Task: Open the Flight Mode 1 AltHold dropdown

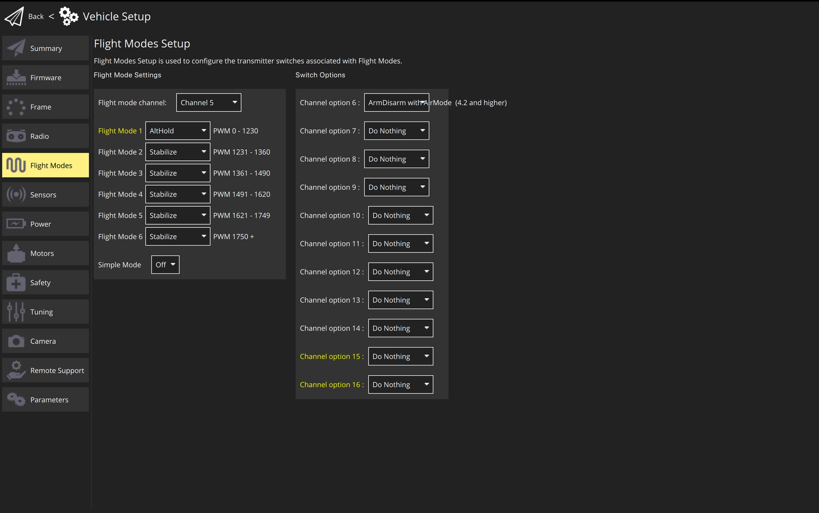Action: (x=177, y=131)
